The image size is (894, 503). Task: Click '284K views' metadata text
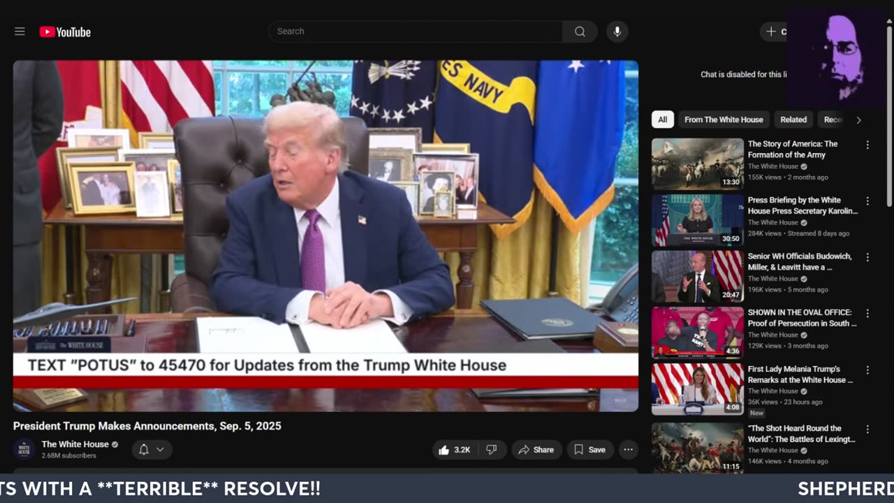click(x=764, y=233)
